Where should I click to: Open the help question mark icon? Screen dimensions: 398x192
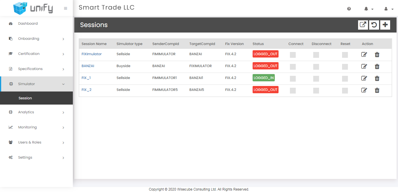349,9
